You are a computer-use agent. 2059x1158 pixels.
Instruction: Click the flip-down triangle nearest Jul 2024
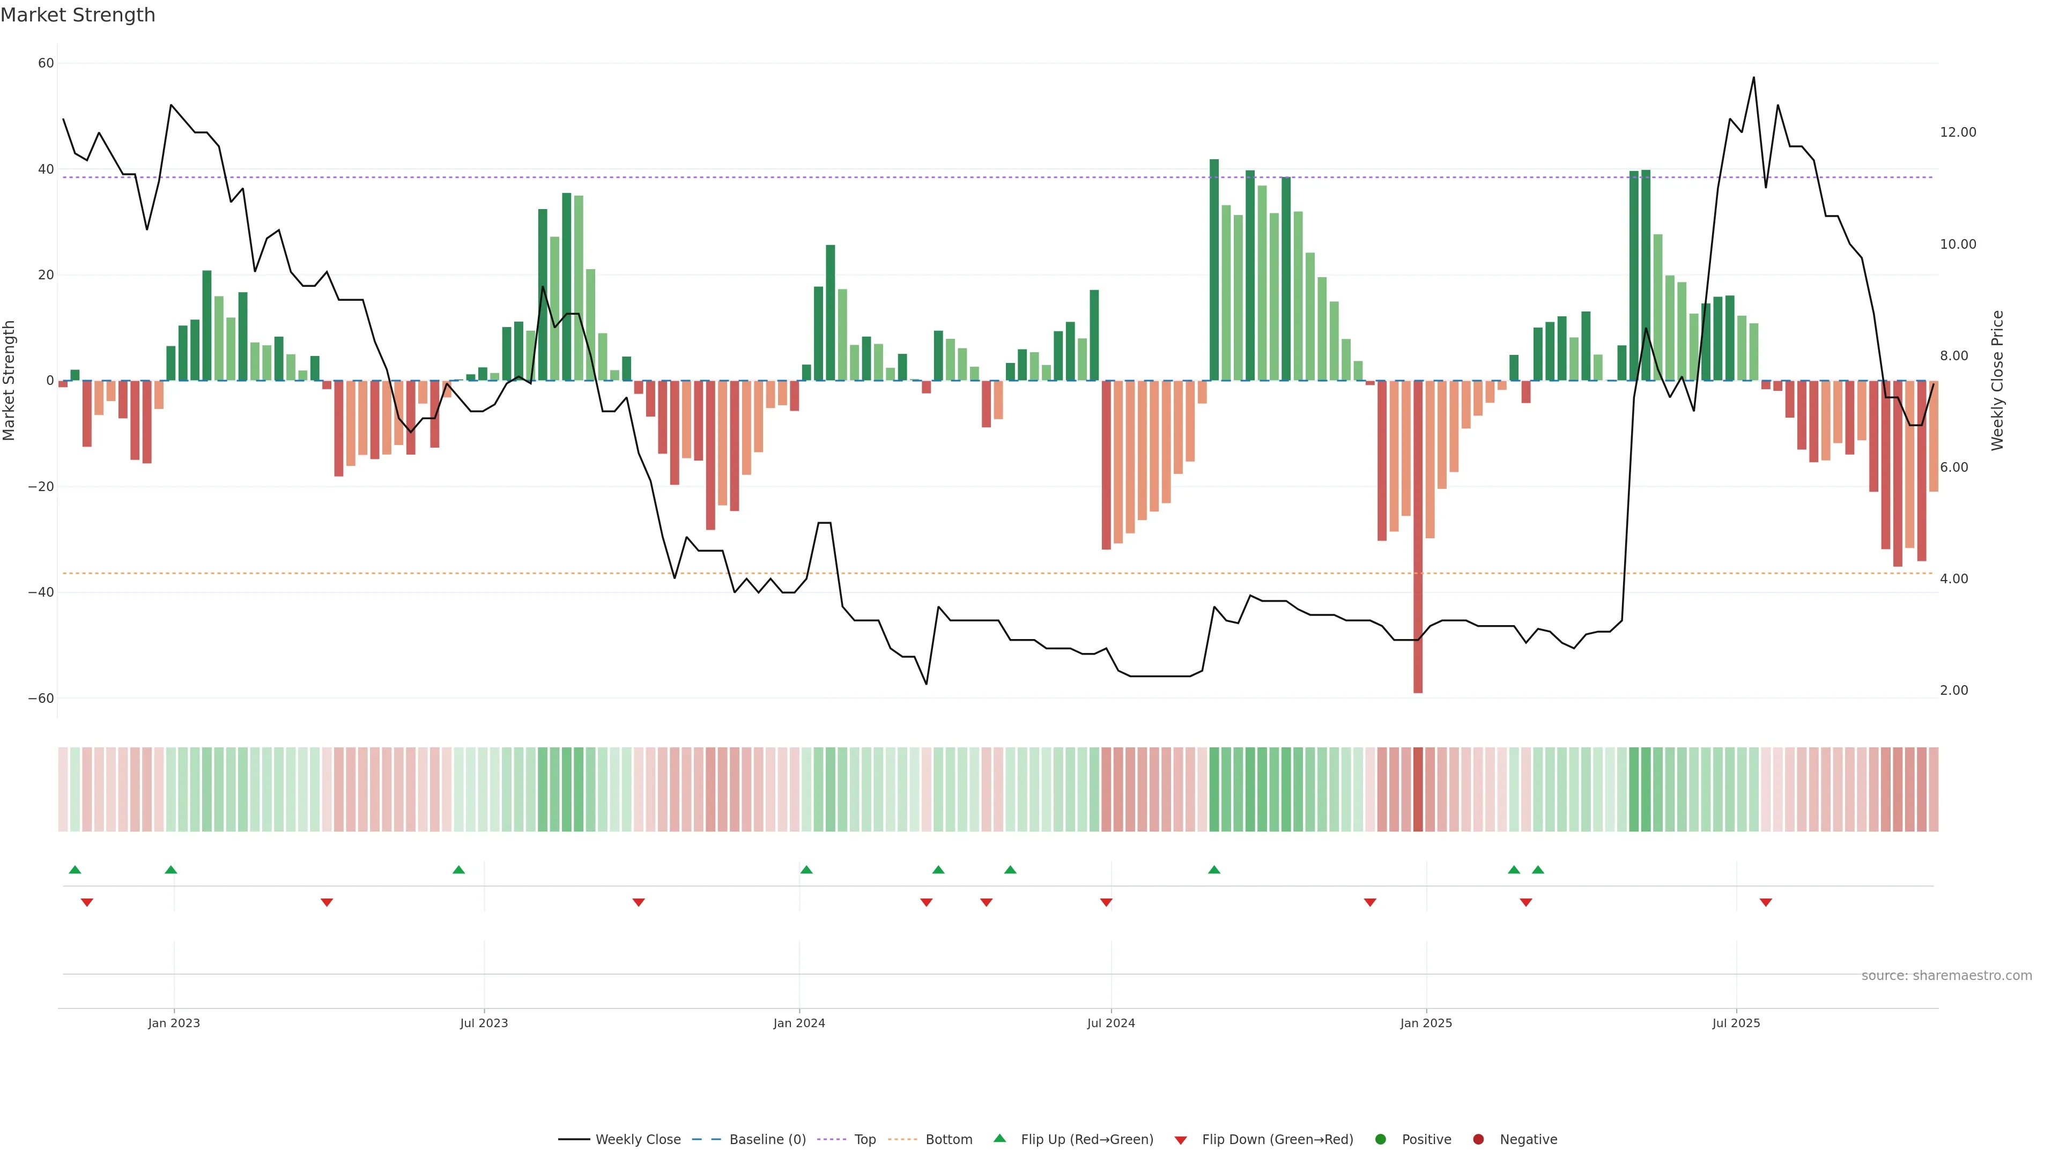1106,902
